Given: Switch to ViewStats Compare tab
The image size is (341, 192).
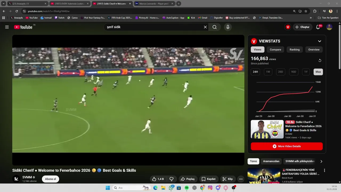Looking at the screenshot, I should pos(275,50).
